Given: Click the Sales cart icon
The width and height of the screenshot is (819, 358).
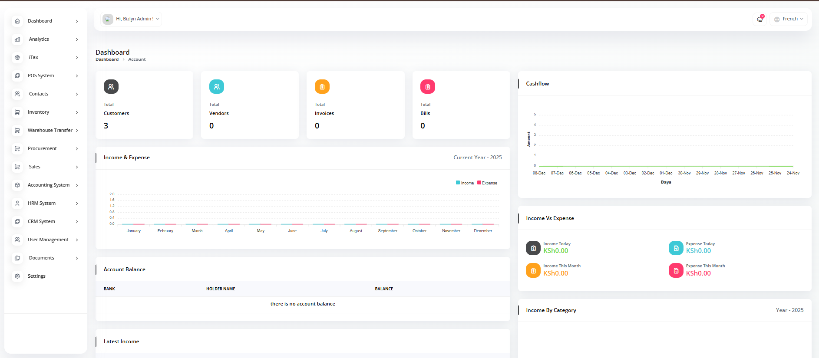Looking at the screenshot, I should (x=17, y=167).
